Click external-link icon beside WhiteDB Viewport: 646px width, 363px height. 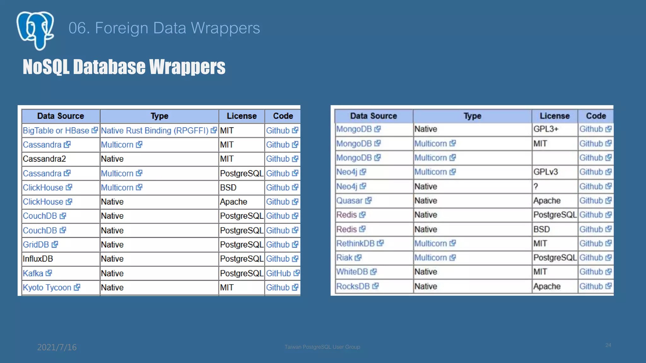[x=373, y=272]
